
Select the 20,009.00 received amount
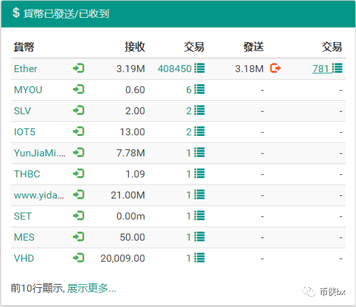pos(122,258)
